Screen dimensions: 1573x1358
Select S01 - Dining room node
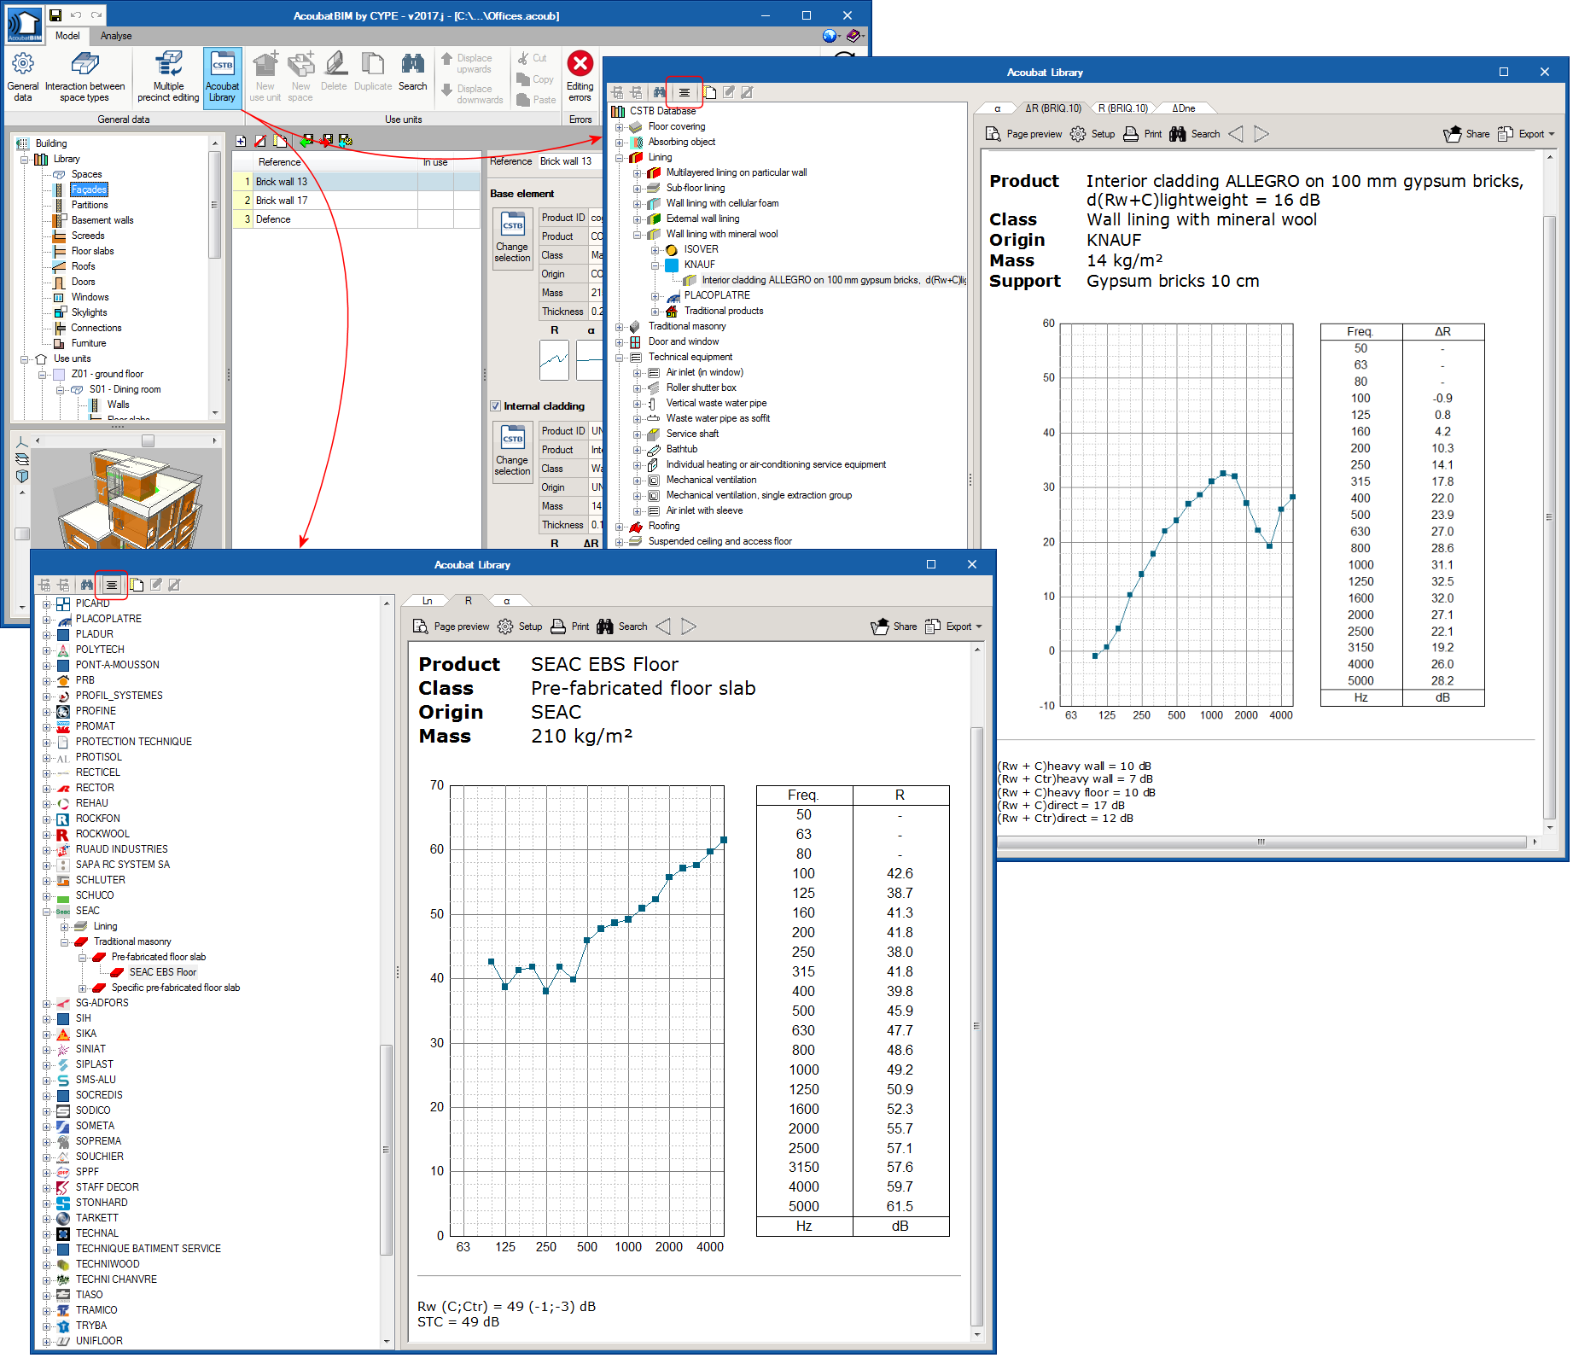tap(125, 389)
